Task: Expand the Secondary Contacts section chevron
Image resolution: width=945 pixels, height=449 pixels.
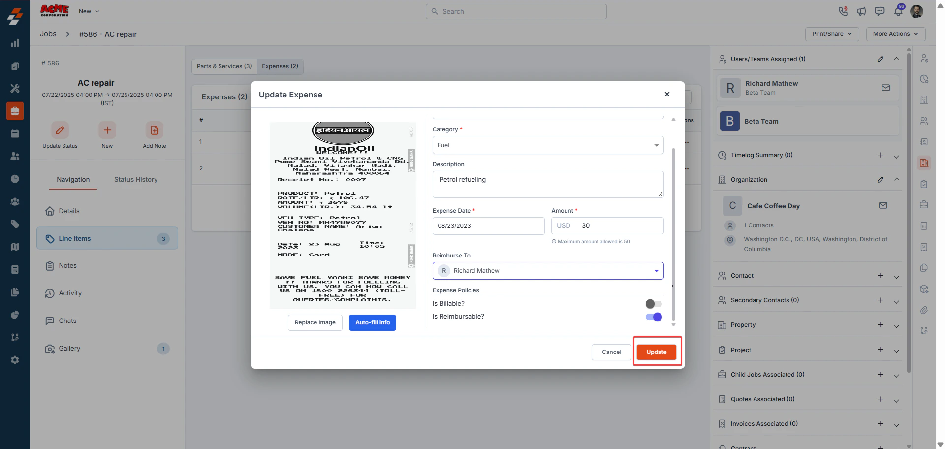Action: [896, 302]
